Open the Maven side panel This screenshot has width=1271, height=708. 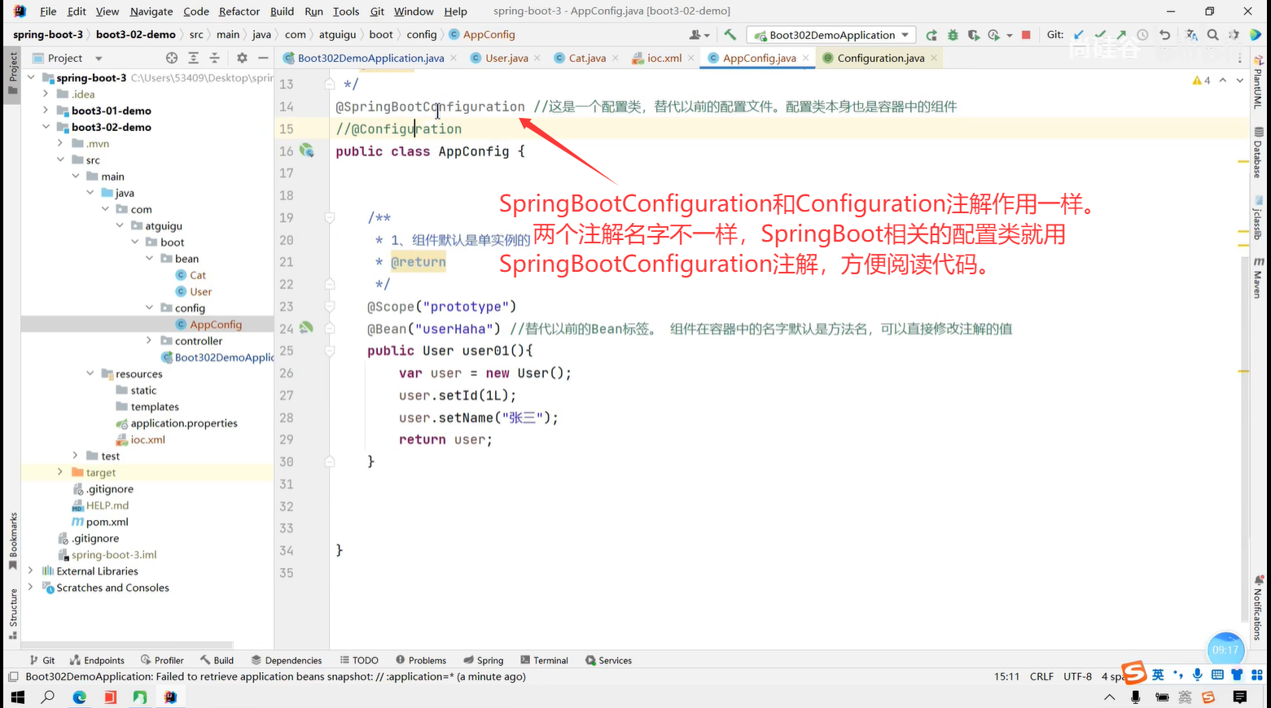coord(1259,278)
